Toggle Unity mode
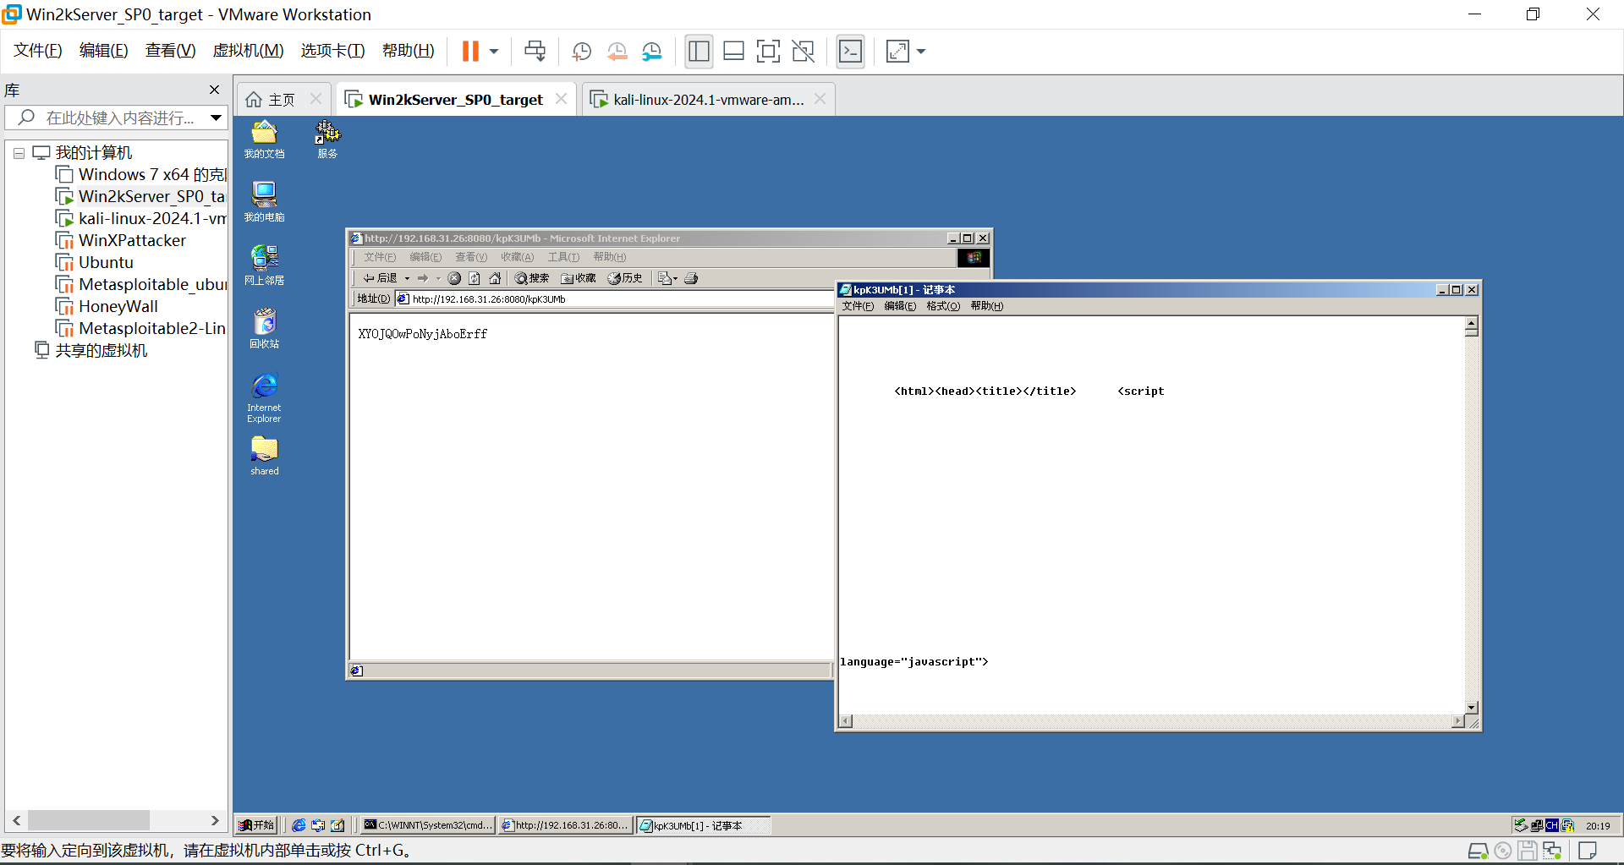The width and height of the screenshot is (1624, 865). [803, 52]
